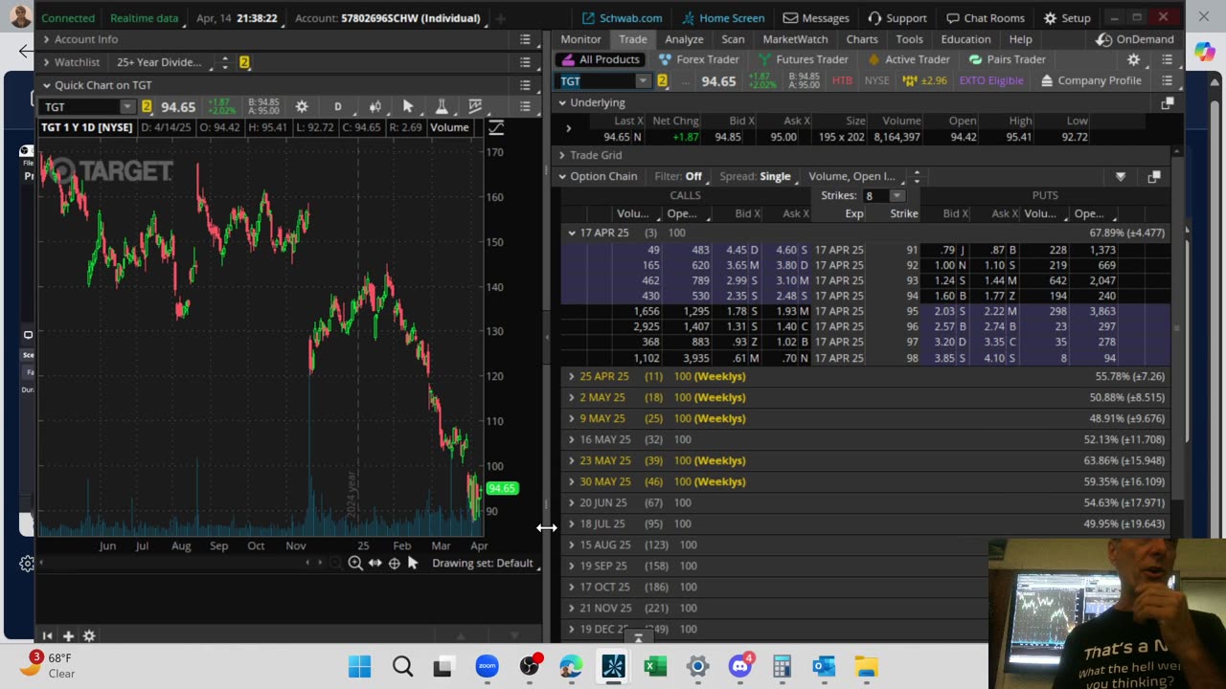Screen dimensions: 1226x689
Task: Open the Watchlist gadget menu
Action: (525, 62)
